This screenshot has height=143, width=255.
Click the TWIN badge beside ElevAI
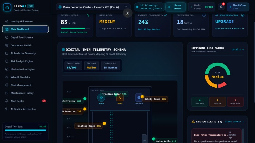point(31,6)
